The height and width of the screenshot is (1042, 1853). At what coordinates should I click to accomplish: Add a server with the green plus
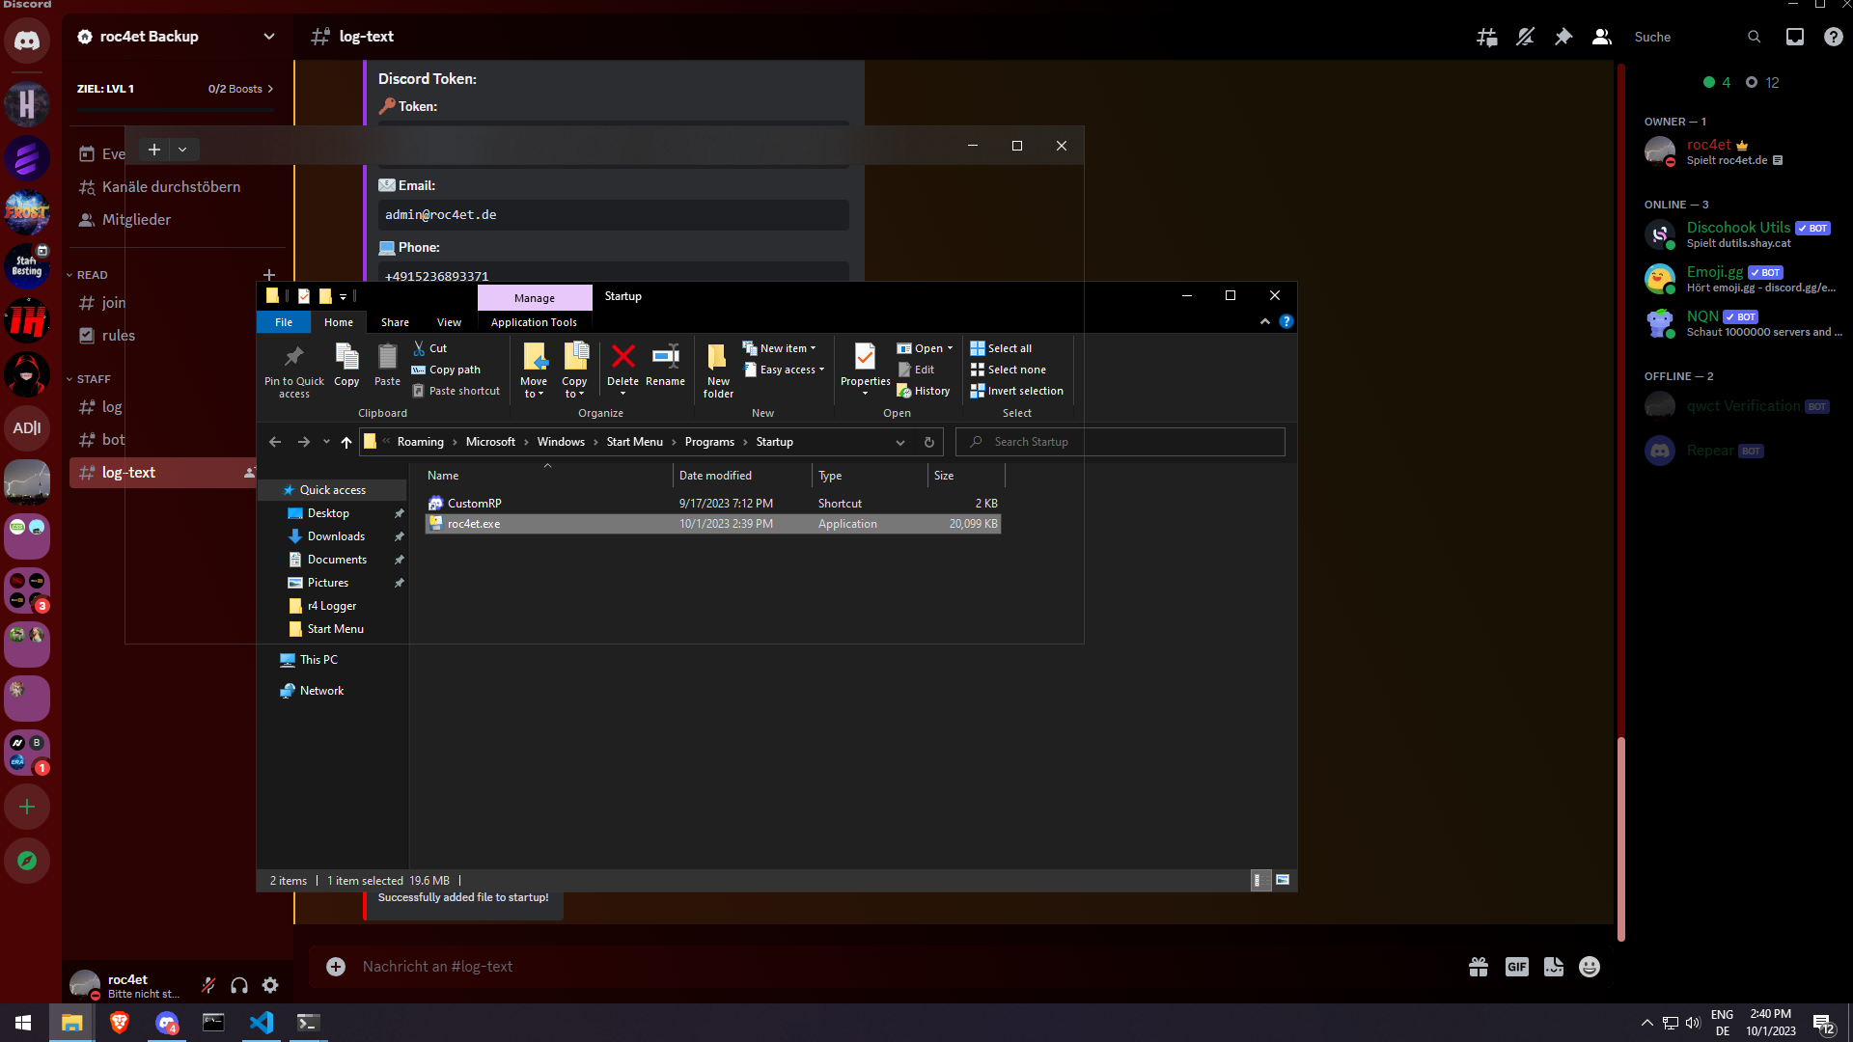[x=27, y=807]
